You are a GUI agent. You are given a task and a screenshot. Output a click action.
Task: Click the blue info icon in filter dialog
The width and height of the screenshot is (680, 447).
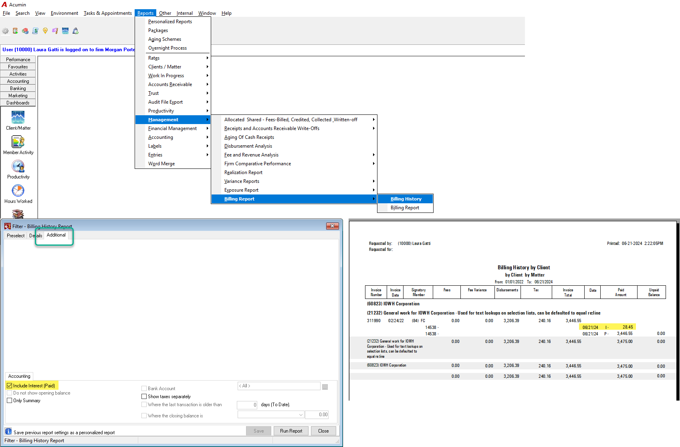click(x=8, y=431)
